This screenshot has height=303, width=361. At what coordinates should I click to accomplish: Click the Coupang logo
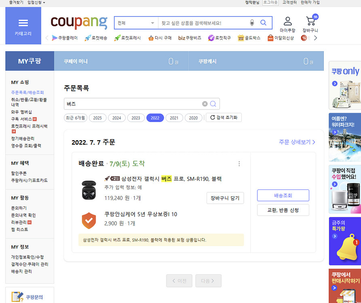pos(79,22)
